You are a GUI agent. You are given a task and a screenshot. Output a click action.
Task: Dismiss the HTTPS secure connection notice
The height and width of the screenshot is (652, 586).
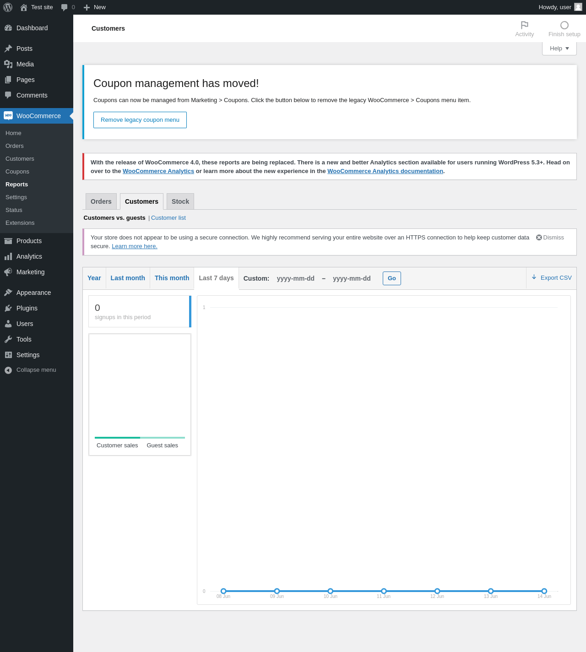tap(550, 238)
